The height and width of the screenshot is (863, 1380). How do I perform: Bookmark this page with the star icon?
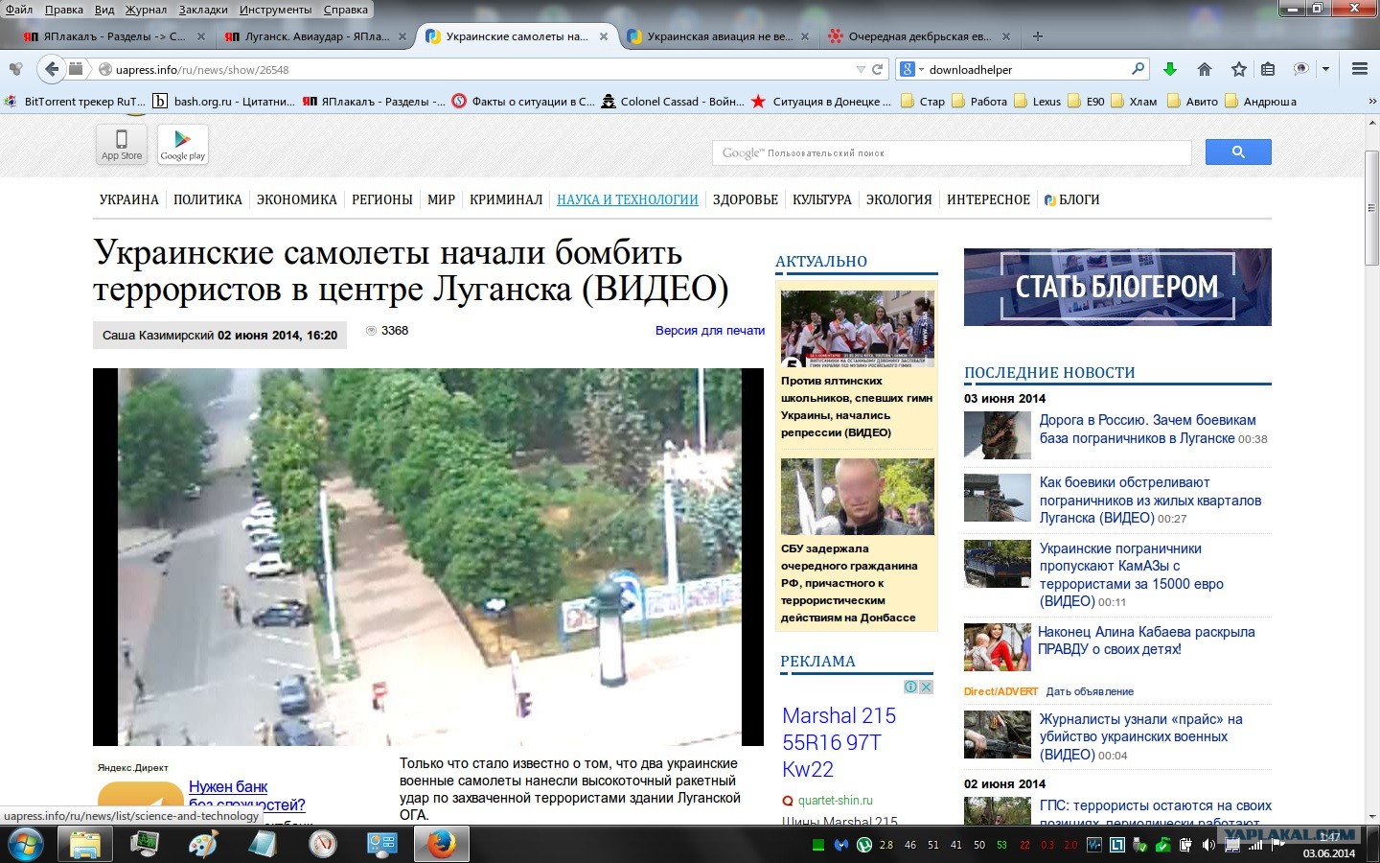click(x=1238, y=69)
